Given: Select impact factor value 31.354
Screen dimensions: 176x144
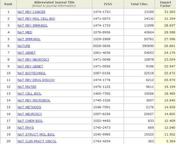Looking at the screenshot, I should (170, 19).
